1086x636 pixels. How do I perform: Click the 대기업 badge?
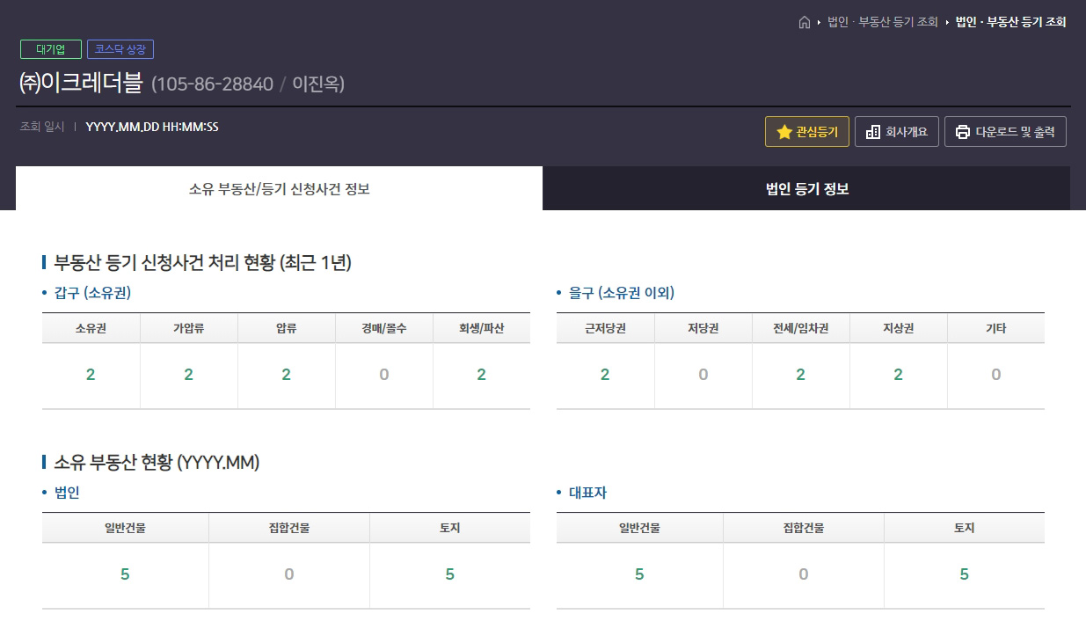[x=50, y=49]
